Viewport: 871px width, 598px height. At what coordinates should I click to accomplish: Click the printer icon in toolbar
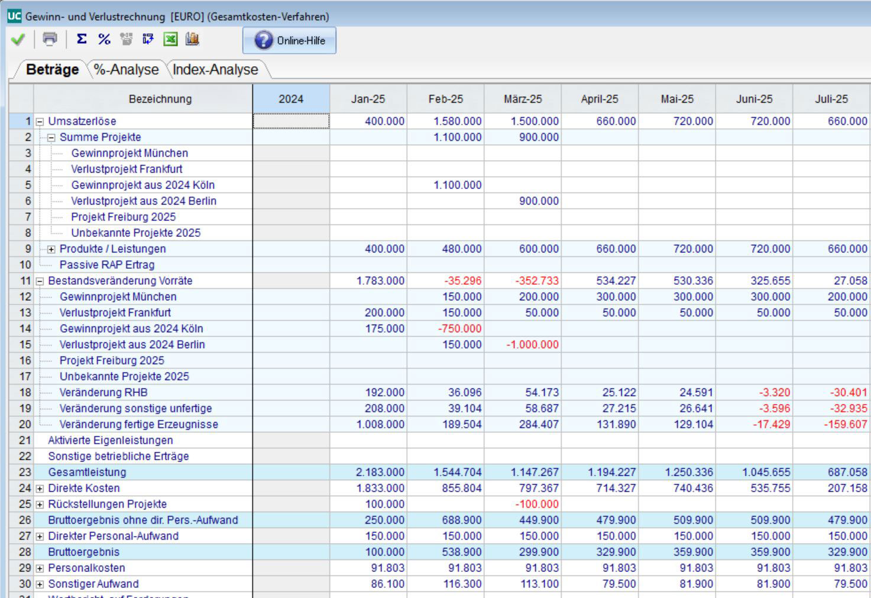point(50,40)
